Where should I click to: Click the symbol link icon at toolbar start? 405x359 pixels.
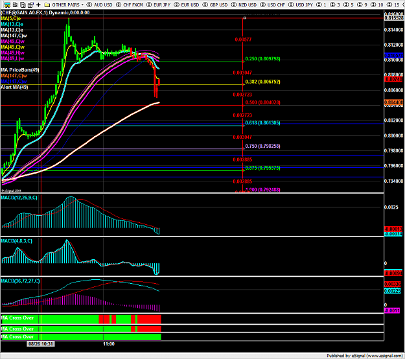pyautogui.click(x=7, y=5)
